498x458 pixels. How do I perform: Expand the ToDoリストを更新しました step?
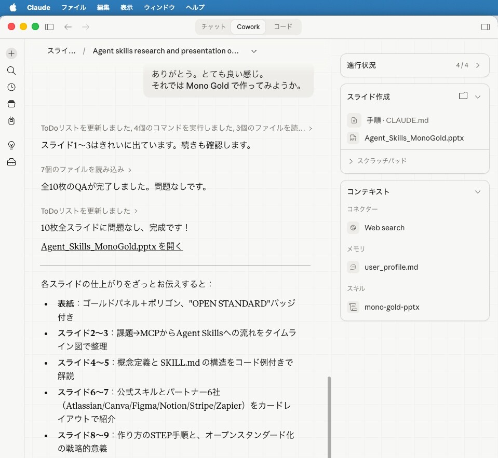point(89,211)
